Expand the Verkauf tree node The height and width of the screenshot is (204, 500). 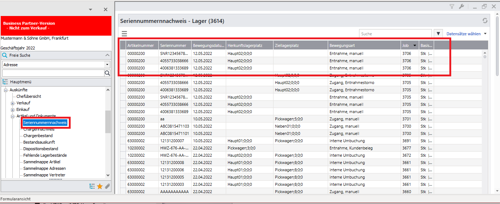13,103
